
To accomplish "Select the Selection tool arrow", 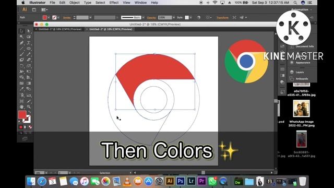I will point(22,31).
